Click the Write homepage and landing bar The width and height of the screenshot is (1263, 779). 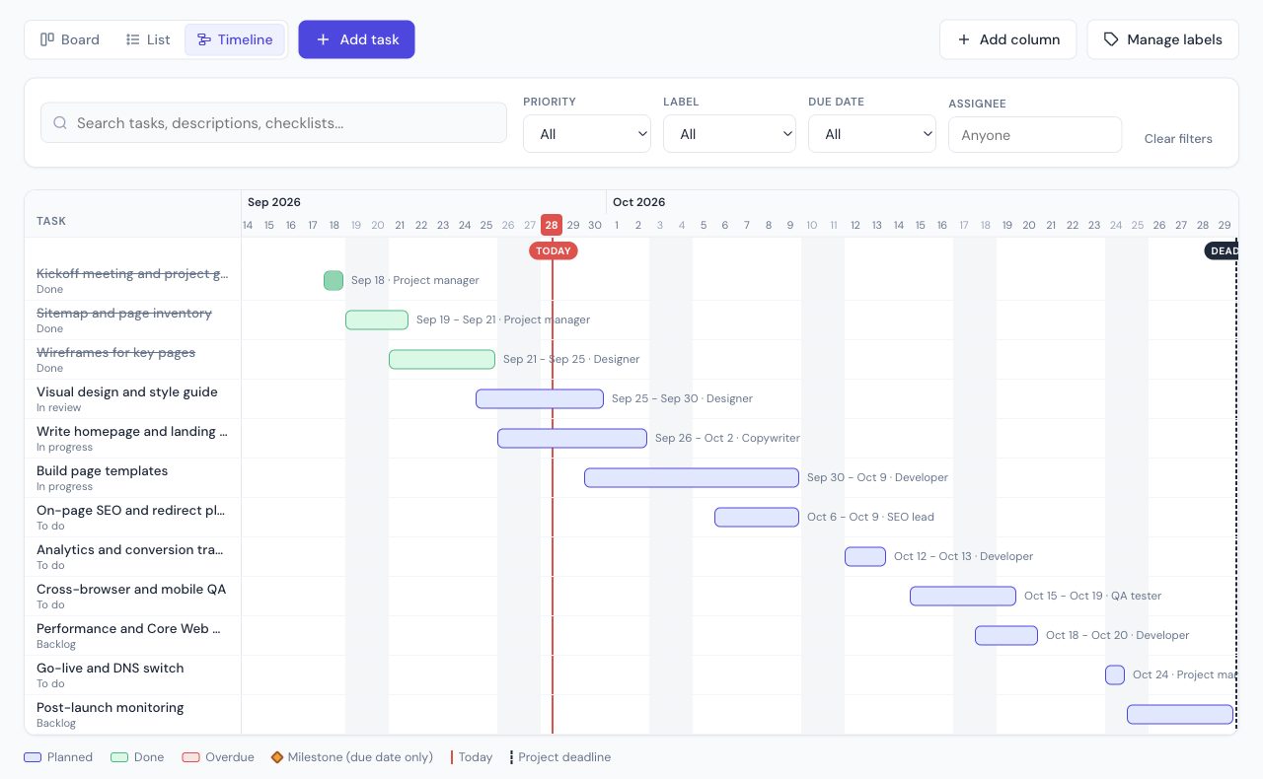pos(572,438)
